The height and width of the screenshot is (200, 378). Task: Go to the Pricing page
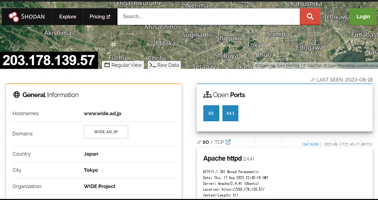point(97,17)
